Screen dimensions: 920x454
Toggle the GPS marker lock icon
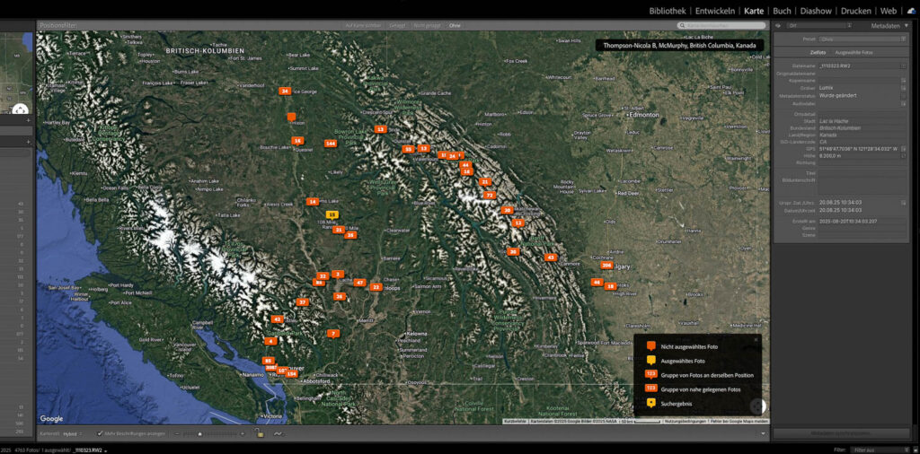[259, 433]
